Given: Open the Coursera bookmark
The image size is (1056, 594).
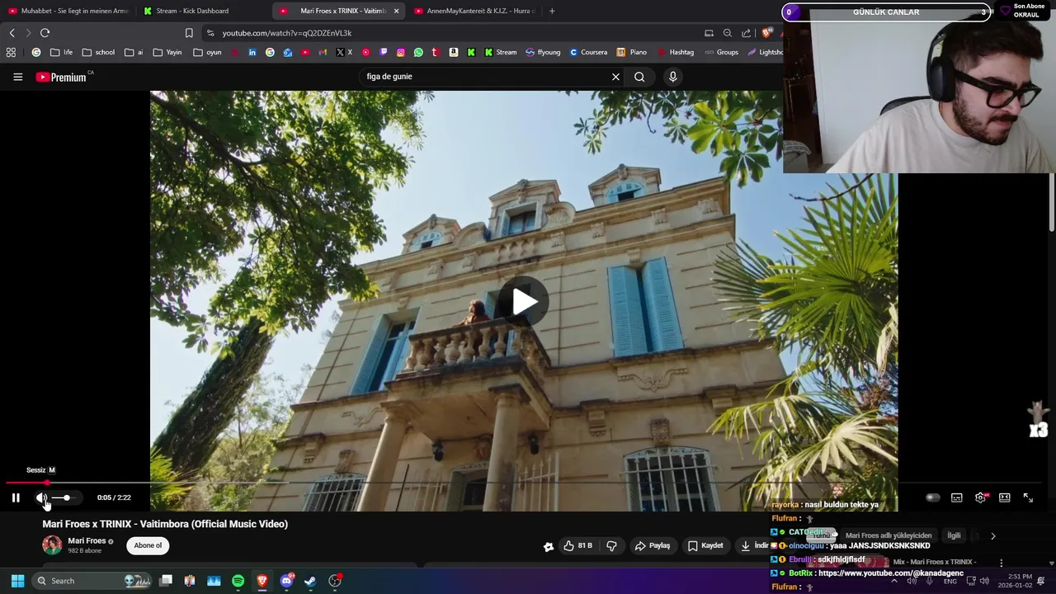Looking at the screenshot, I should tap(587, 52).
